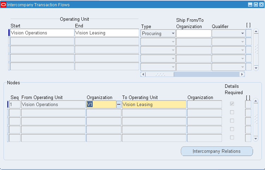Close the Intercompany Transaction Flows window

click(x=261, y=5)
